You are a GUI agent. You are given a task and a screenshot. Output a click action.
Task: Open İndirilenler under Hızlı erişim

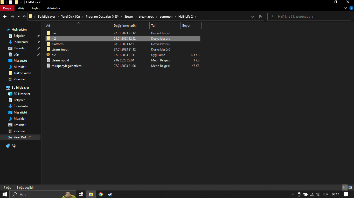pyautogui.click(x=21, y=42)
